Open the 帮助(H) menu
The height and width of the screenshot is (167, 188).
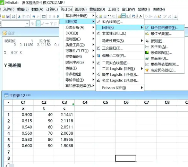(144, 9)
